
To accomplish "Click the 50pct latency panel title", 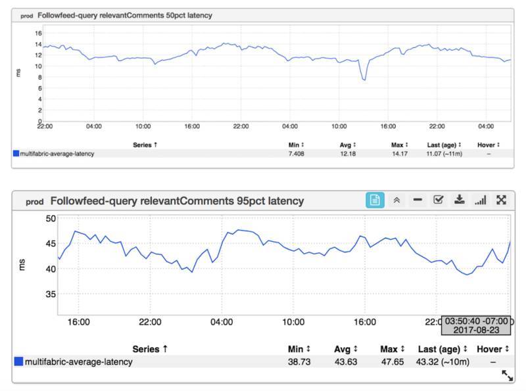I will pyautogui.click(x=124, y=15).
